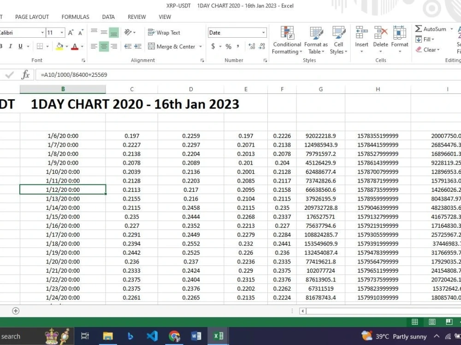Switch to Page Break Preview in status bar
The height and width of the screenshot is (345, 461).
coord(449,322)
